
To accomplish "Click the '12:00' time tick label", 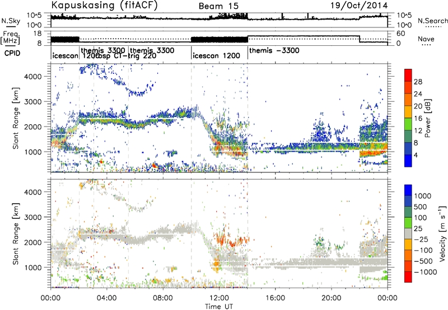I will pos(219,298).
